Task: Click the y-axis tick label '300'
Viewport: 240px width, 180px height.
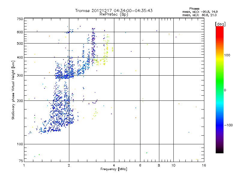Action: 20,76
